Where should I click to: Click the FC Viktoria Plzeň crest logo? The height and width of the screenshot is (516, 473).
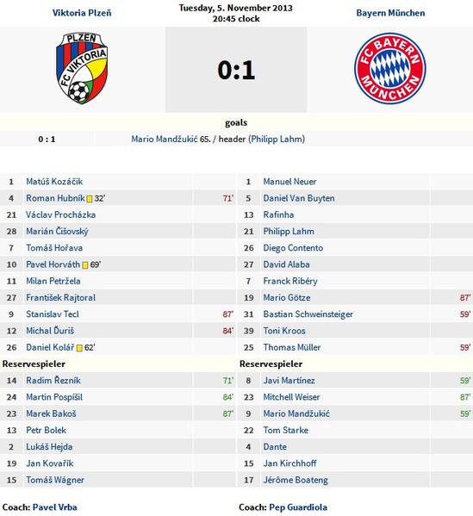tap(82, 68)
